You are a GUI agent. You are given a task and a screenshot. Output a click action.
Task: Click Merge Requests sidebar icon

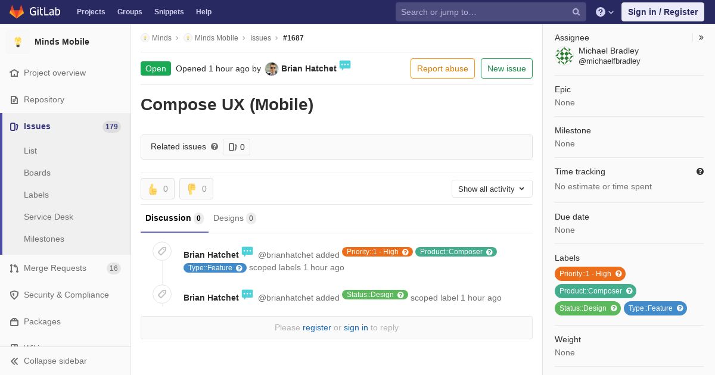[x=14, y=268]
